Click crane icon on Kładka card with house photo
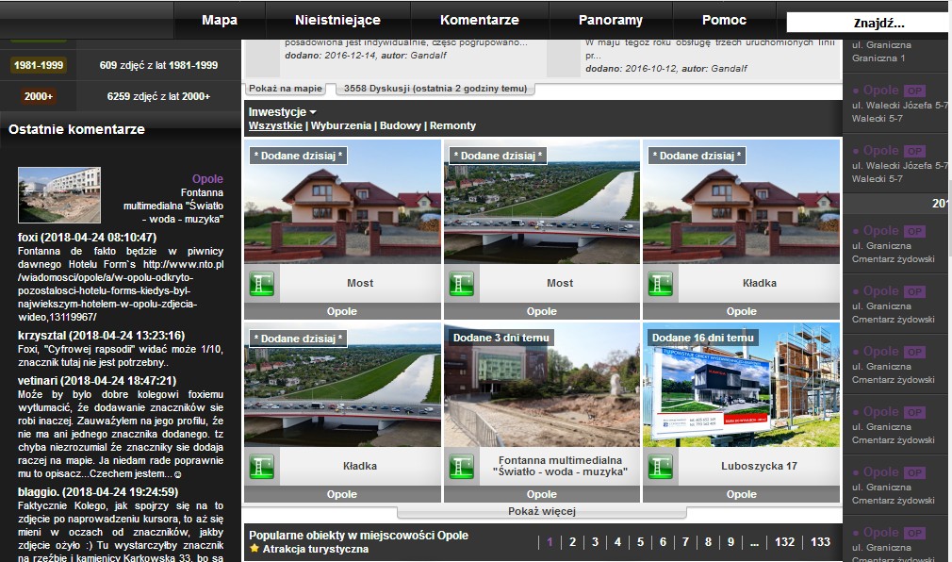This screenshot has width=952, height=562. (660, 283)
